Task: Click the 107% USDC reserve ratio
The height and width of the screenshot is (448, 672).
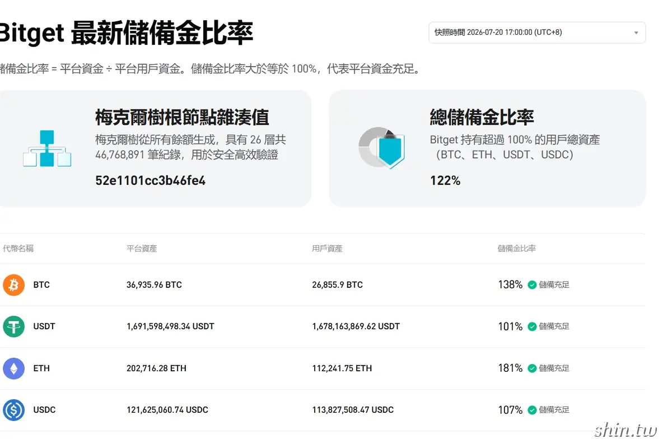Action: tap(510, 410)
